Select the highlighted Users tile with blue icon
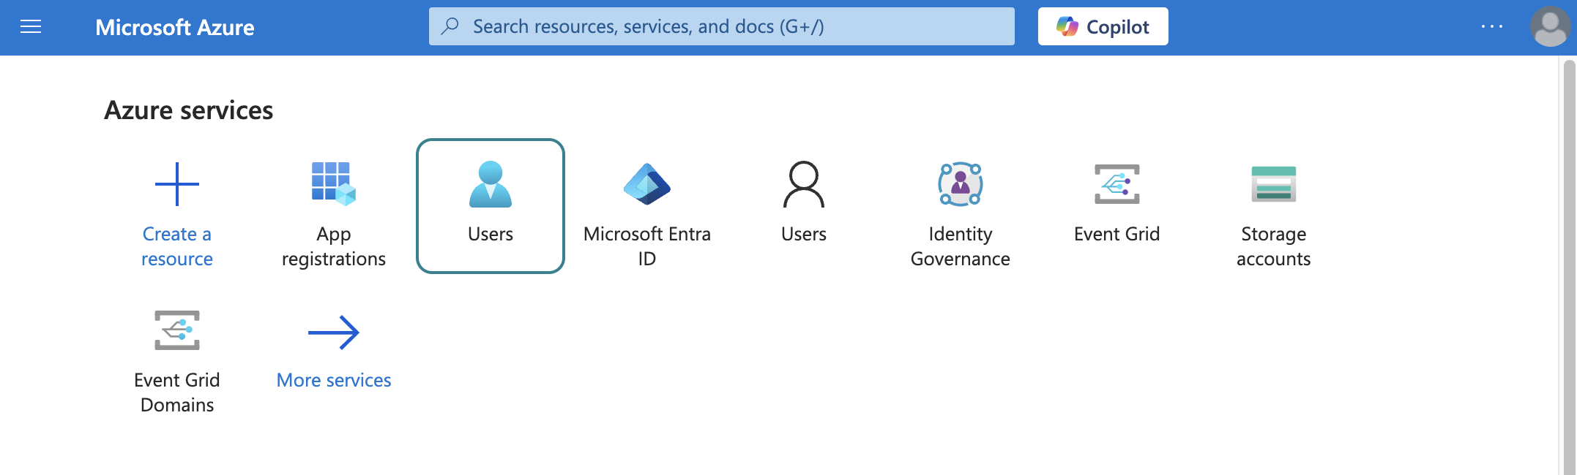The width and height of the screenshot is (1577, 475). [x=491, y=206]
